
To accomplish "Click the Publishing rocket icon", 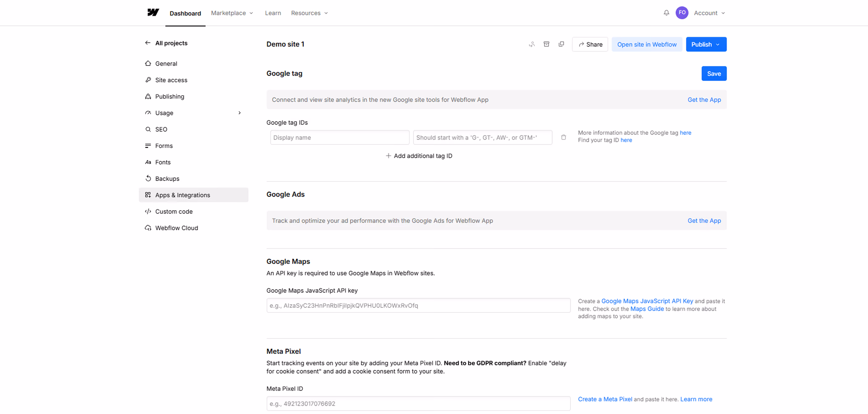I will pyautogui.click(x=148, y=96).
